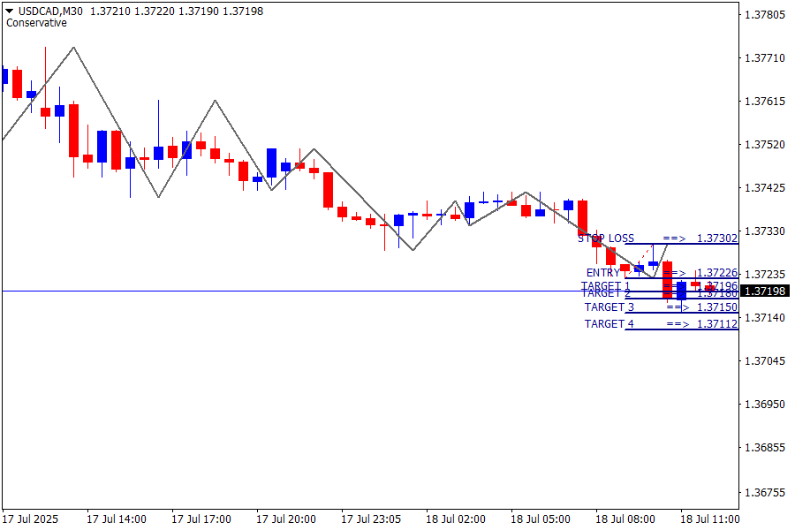Select the TARGET 4 horizontal level line
Screen dimensions: 795x530
coord(681,329)
